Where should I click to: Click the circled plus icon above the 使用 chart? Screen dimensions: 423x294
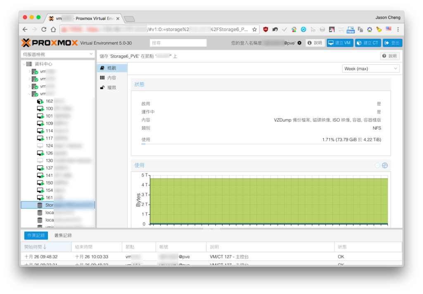[x=385, y=165]
